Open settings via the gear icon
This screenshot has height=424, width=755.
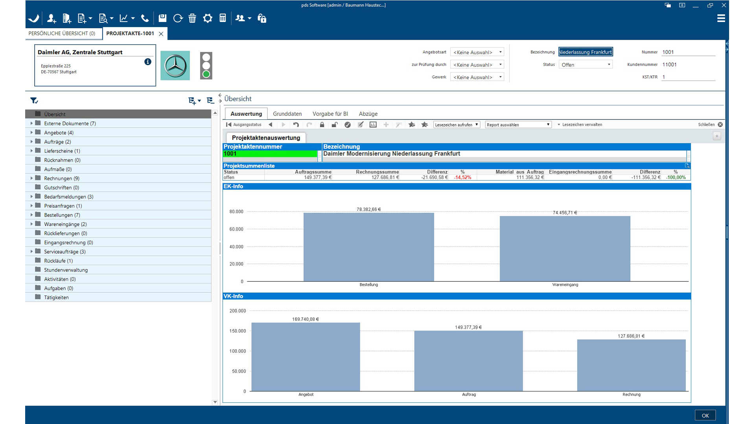(208, 18)
